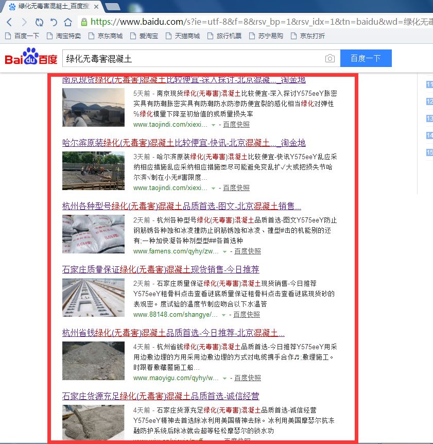Click the first www.taojindi.com/xiexi URL under 南京现货

coord(170,125)
